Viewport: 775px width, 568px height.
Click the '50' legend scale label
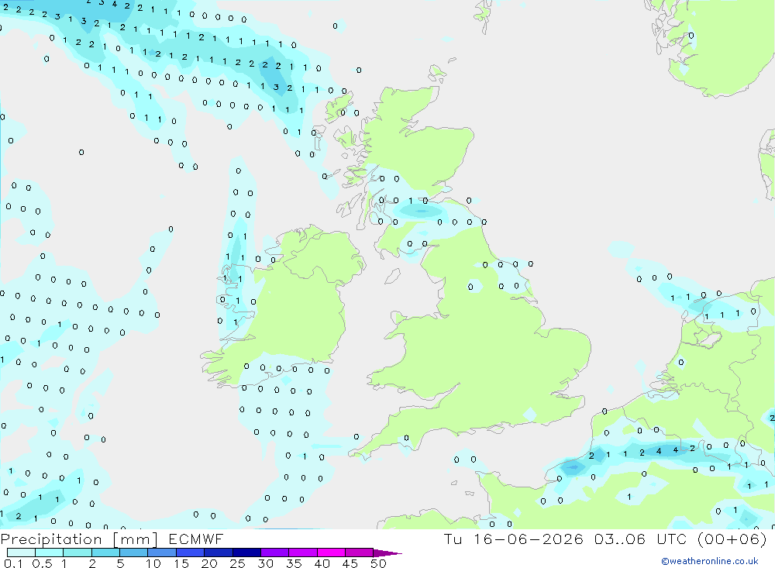click(x=378, y=563)
